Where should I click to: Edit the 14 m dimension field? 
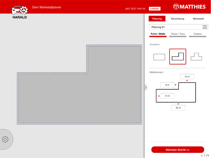click(167, 96)
